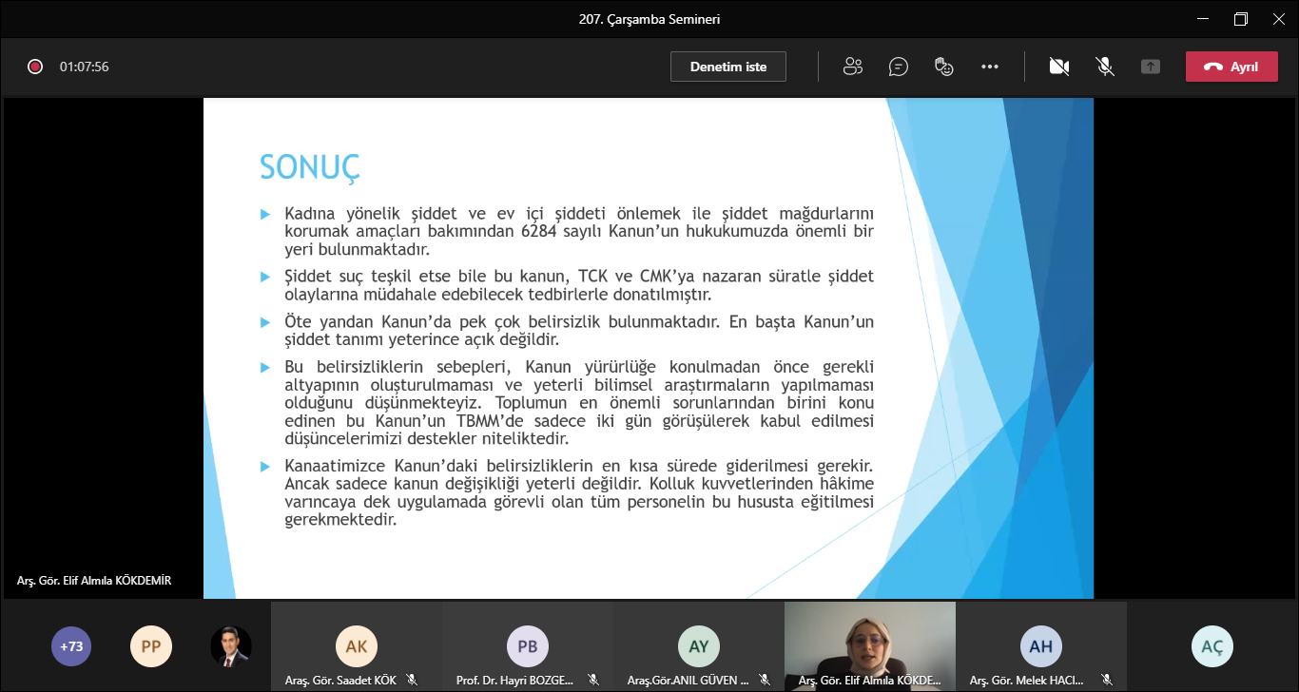
Task: Open the more actions menu
Action: click(x=990, y=66)
